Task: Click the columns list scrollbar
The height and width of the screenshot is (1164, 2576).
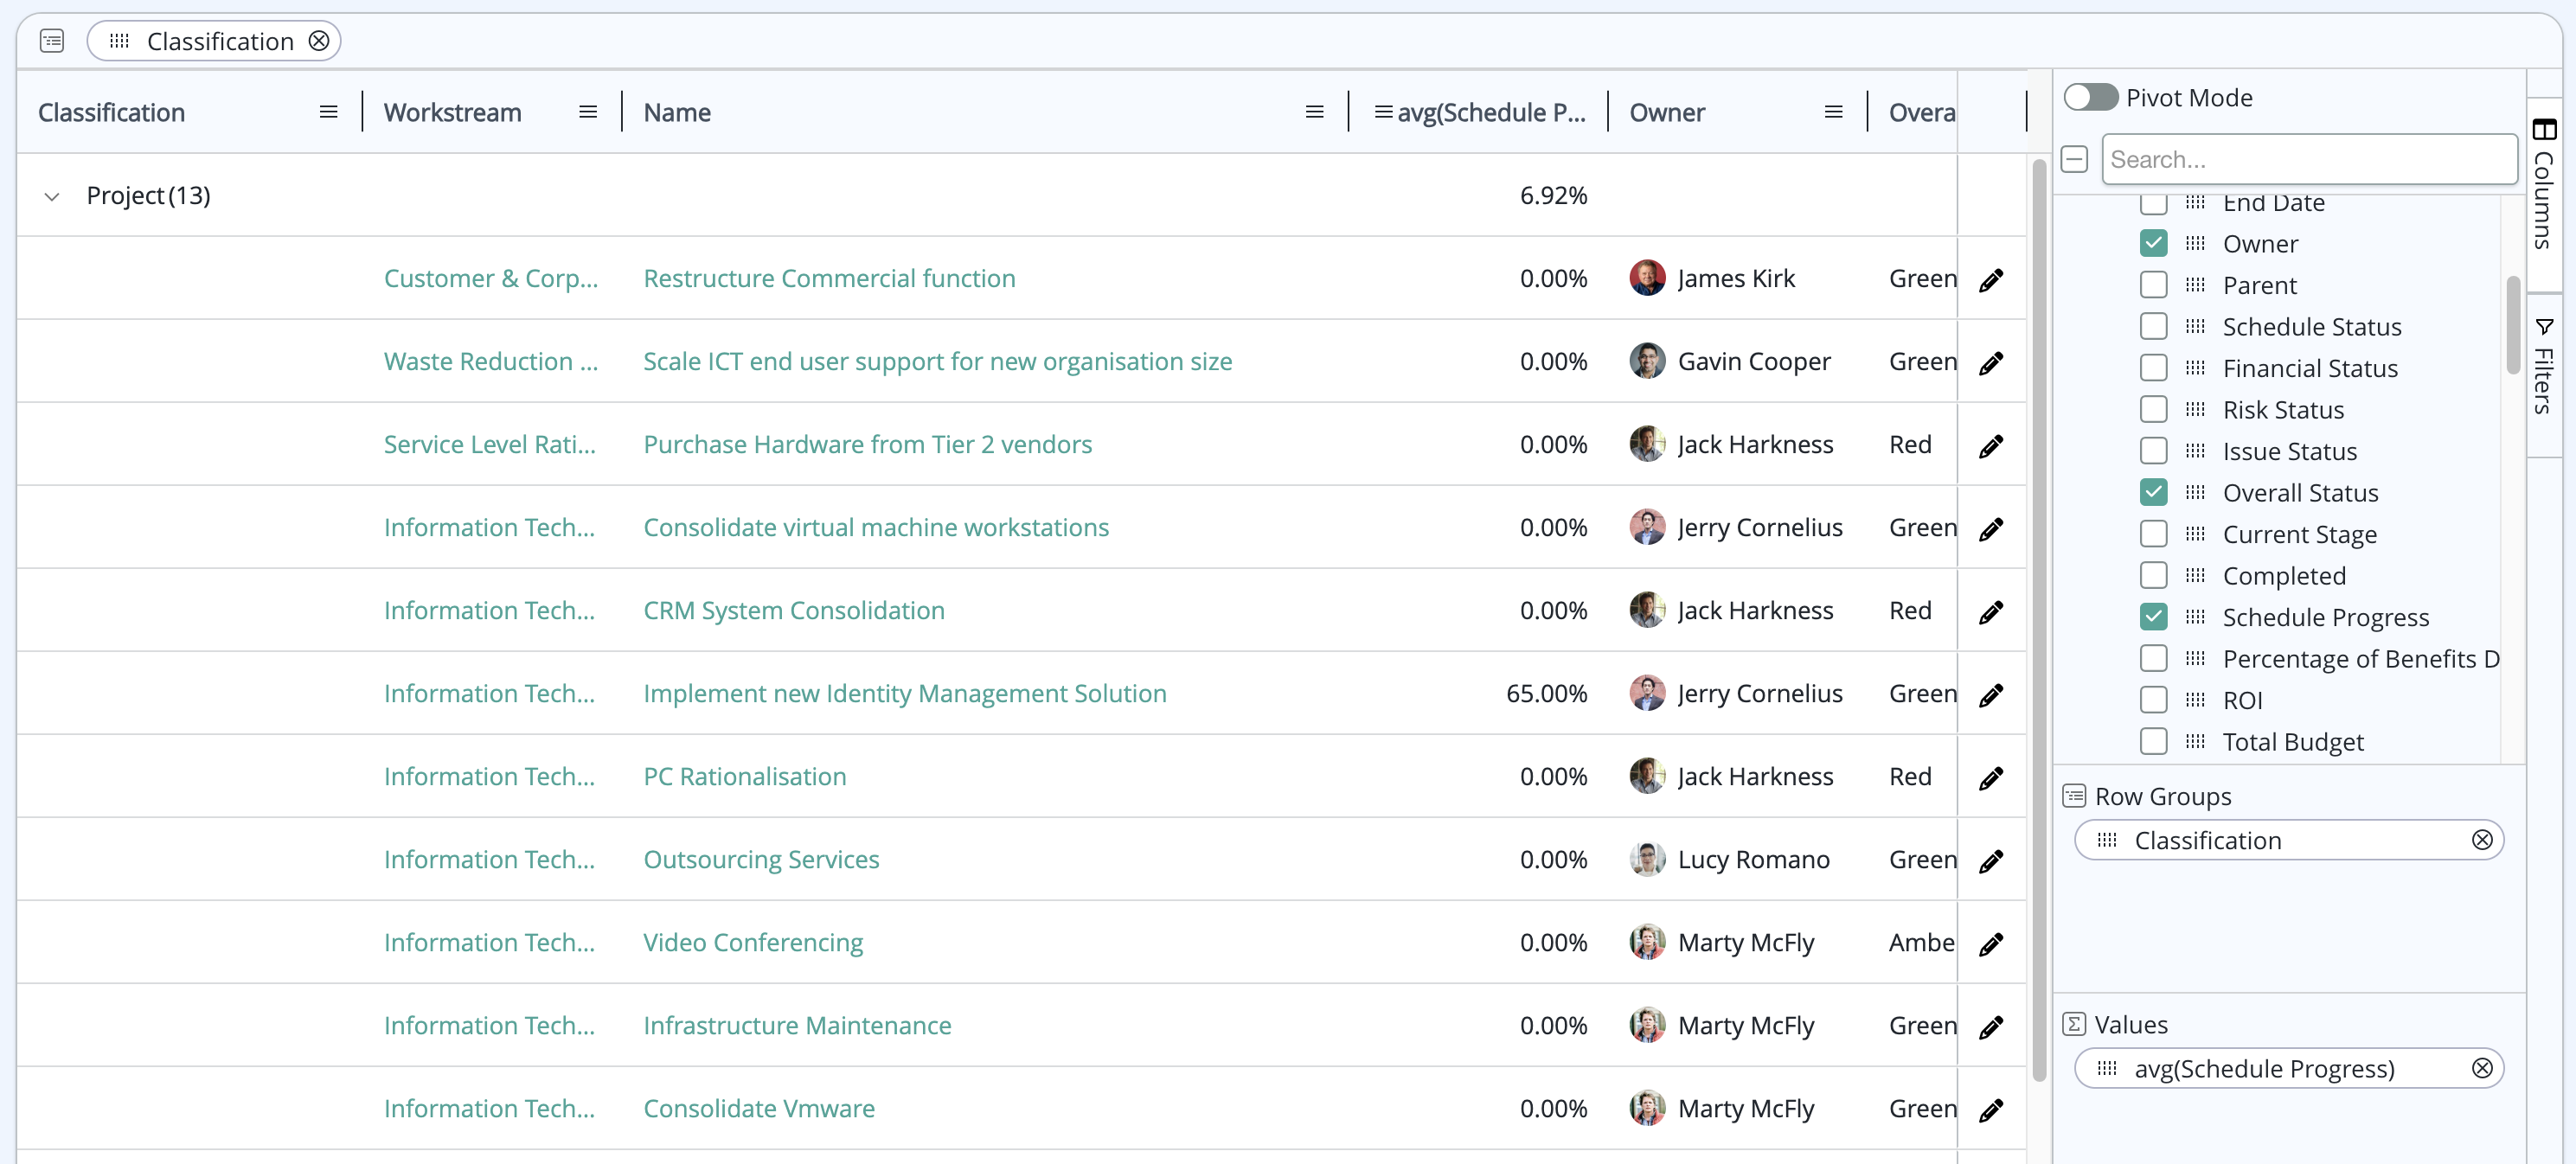Action: (2512, 325)
